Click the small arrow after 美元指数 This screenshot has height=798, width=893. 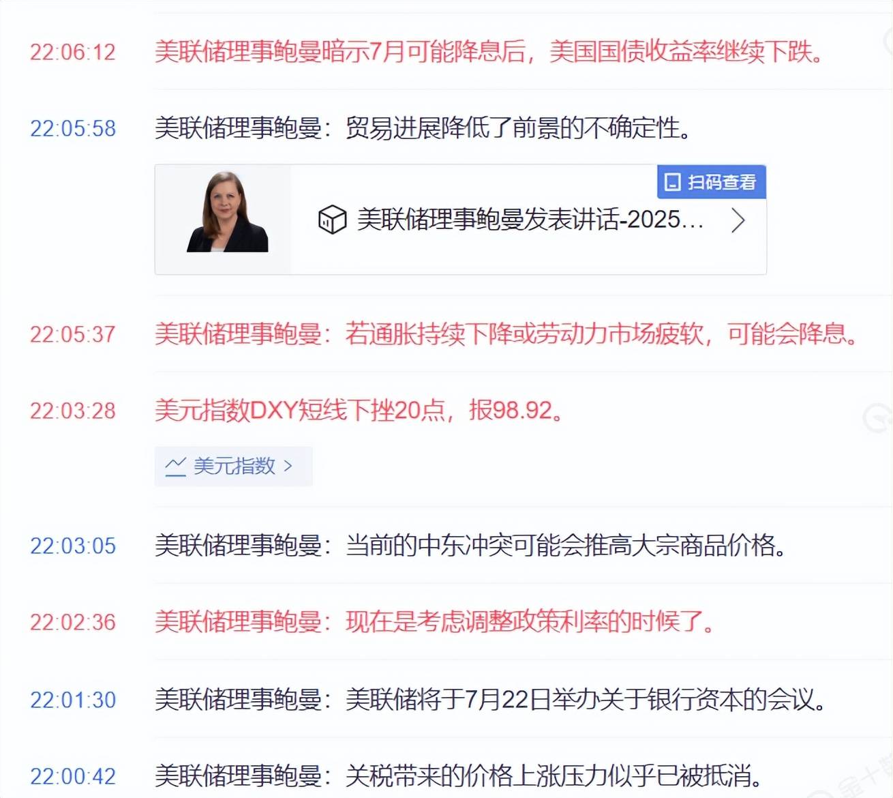click(288, 467)
